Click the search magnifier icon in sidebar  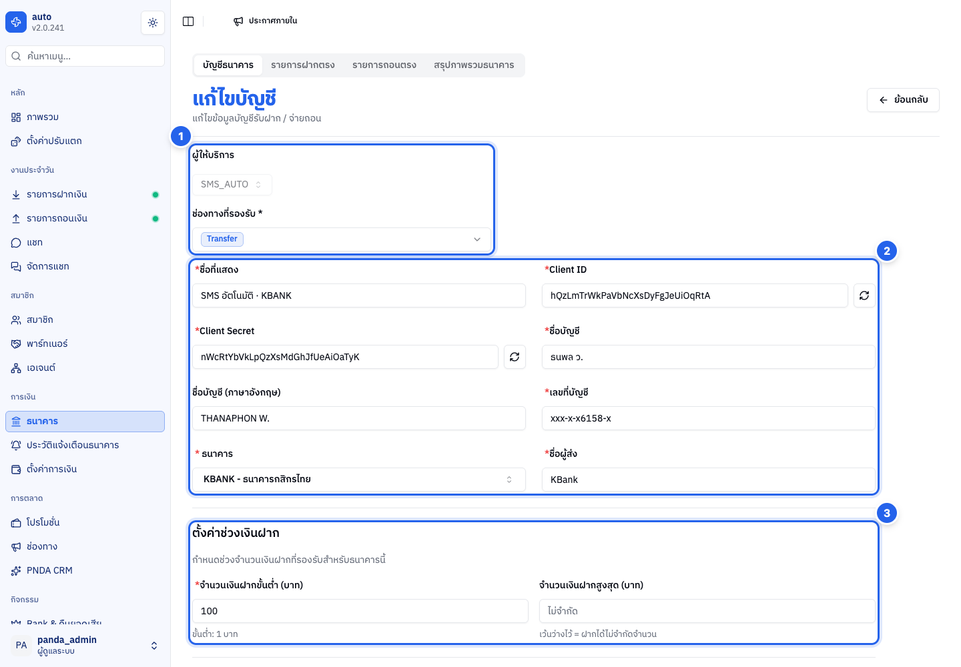point(17,56)
